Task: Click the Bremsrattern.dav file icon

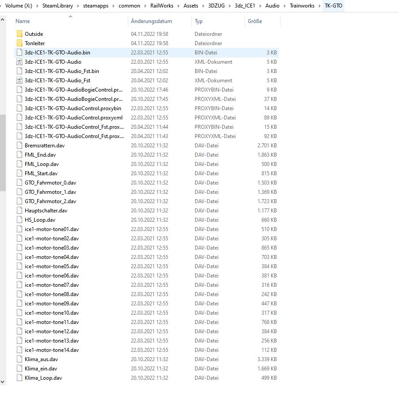Action: click(x=19, y=146)
